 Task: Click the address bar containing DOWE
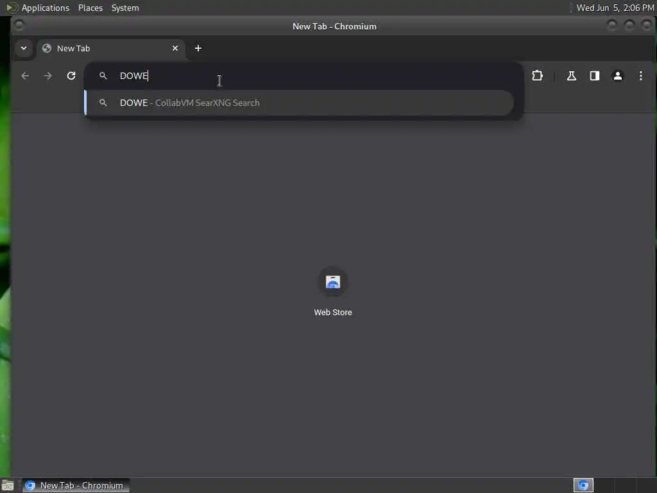coord(303,76)
